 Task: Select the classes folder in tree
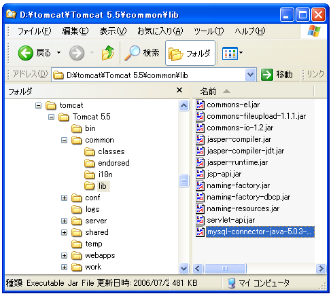click(x=111, y=151)
